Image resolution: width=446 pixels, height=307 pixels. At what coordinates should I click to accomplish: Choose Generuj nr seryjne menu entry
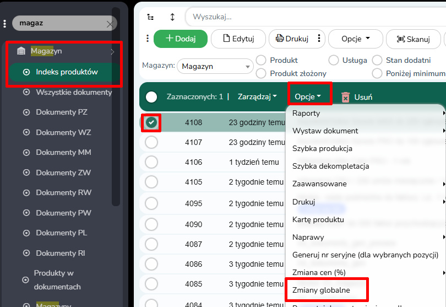click(x=365, y=255)
